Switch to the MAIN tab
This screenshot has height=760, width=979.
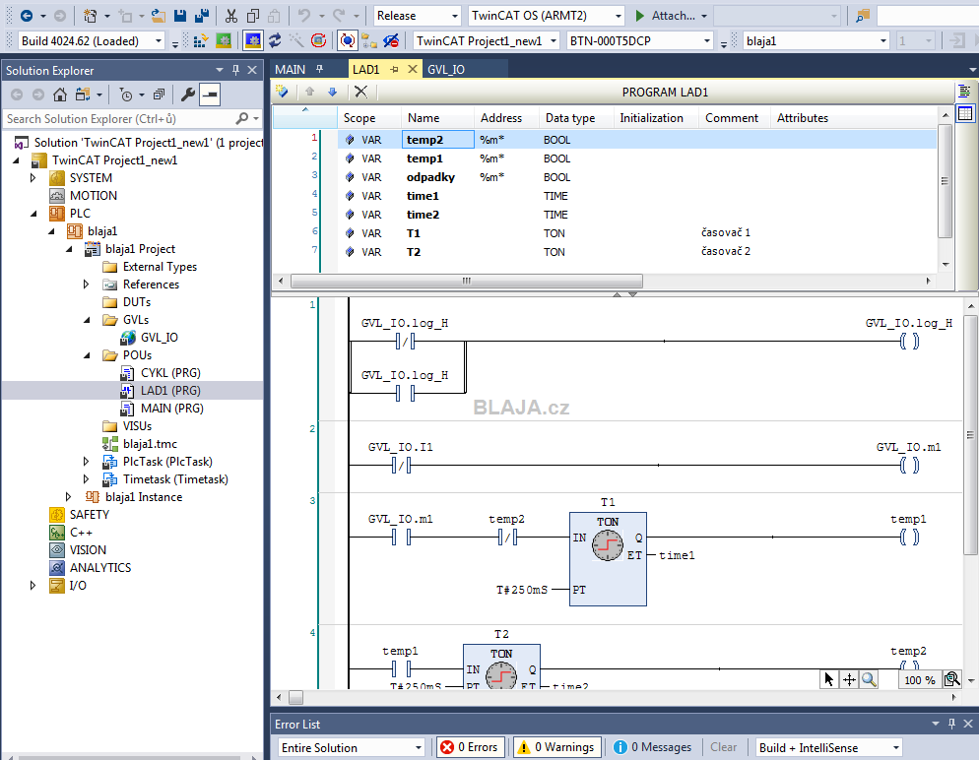291,69
